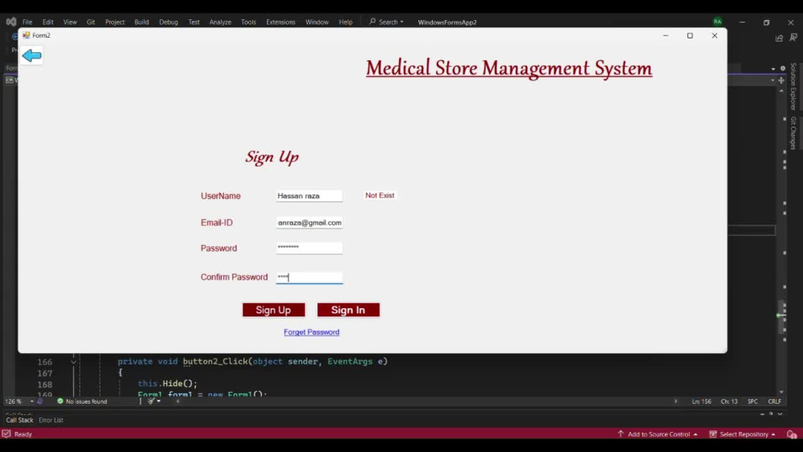
Task: Open the Debug menu
Action: pos(169,22)
